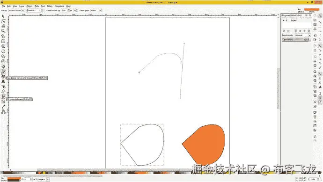Select the Color Dropper tool
Image resolution: width=323 pixels, height=182 pixels.
pyautogui.click(x=3, y=107)
